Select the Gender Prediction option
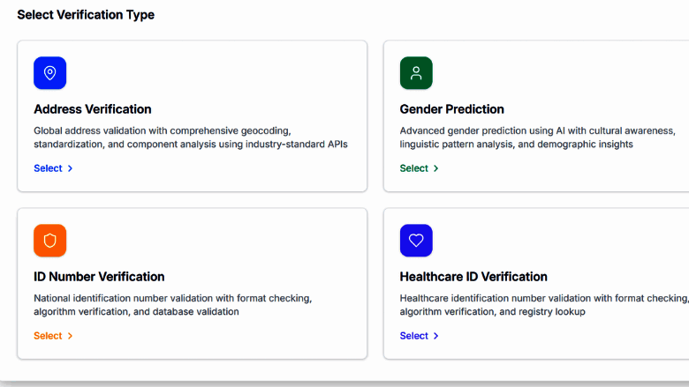Screen dimensions: 689x387 413,168
